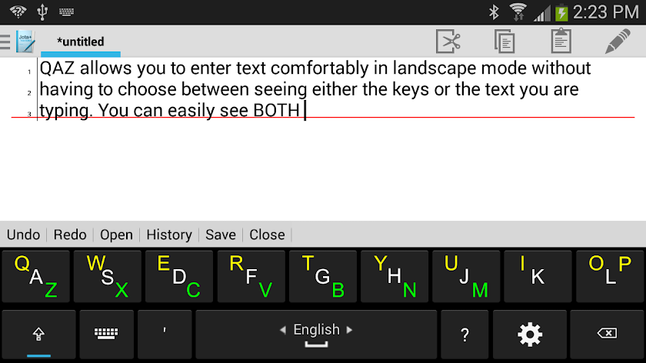Image resolution: width=646 pixels, height=363 pixels.
Task: Tap Undo in the bottom toolbar
Action: pos(24,235)
